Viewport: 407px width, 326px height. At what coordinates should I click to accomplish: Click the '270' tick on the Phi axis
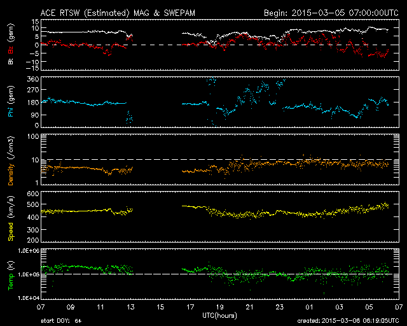coord(33,90)
